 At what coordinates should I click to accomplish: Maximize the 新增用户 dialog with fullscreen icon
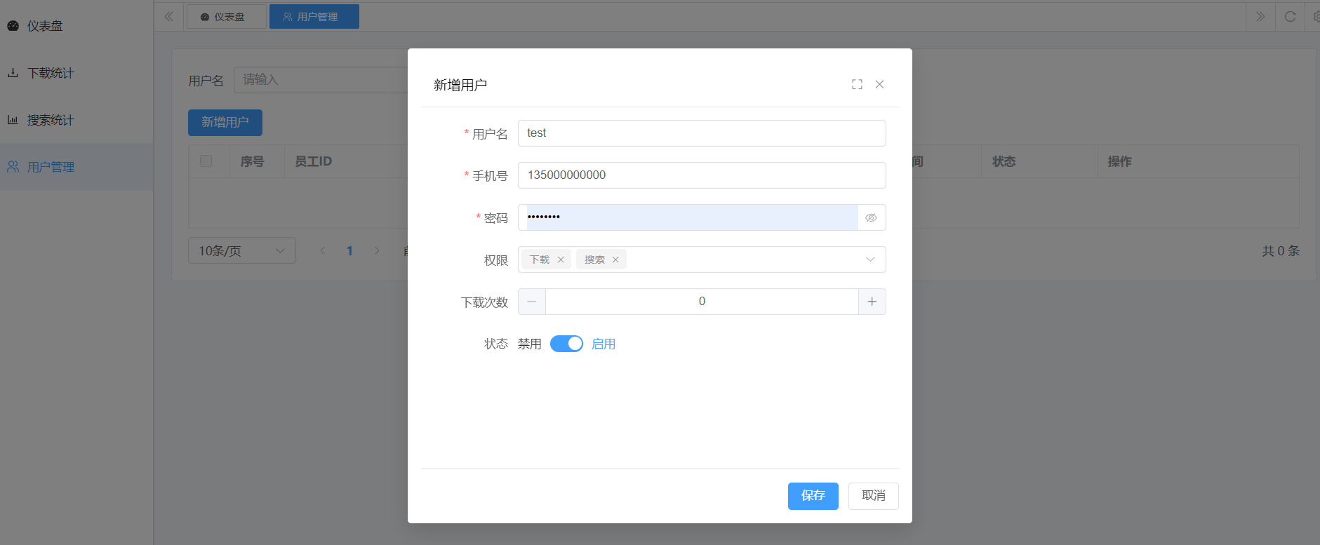coord(857,84)
